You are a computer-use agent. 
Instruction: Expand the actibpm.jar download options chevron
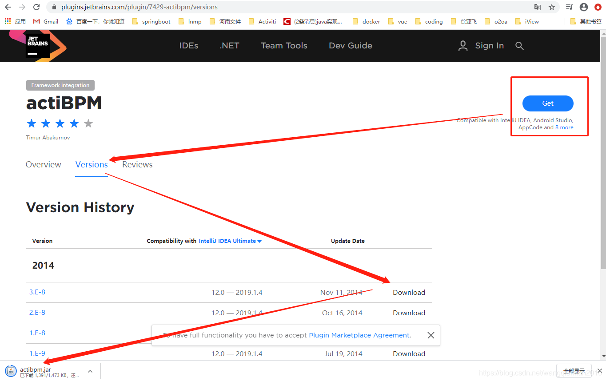point(90,371)
